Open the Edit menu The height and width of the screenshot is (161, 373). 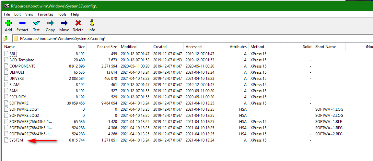tap(17, 14)
